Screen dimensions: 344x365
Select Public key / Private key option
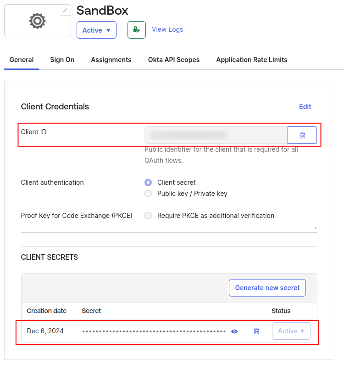coord(148,194)
